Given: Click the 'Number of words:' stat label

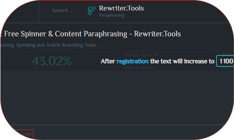Looking at the screenshot, I should point(141,55).
